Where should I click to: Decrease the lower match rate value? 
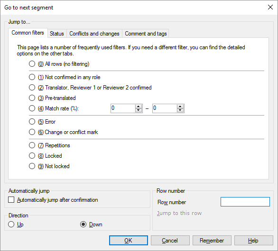click(x=139, y=110)
